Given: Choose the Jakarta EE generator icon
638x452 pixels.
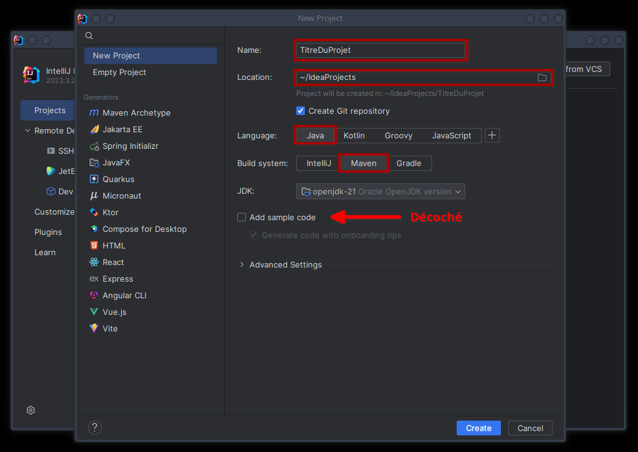Looking at the screenshot, I should [94, 130].
